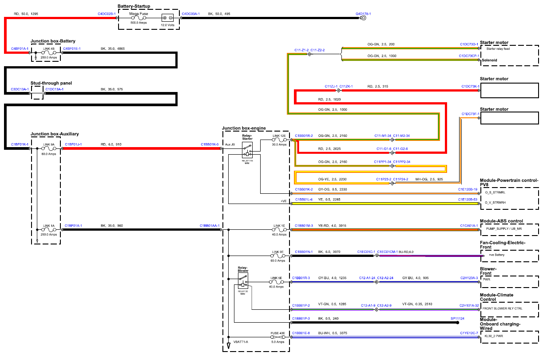
Task: Select connector label C1YE12C-7
Action: coord(469,333)
